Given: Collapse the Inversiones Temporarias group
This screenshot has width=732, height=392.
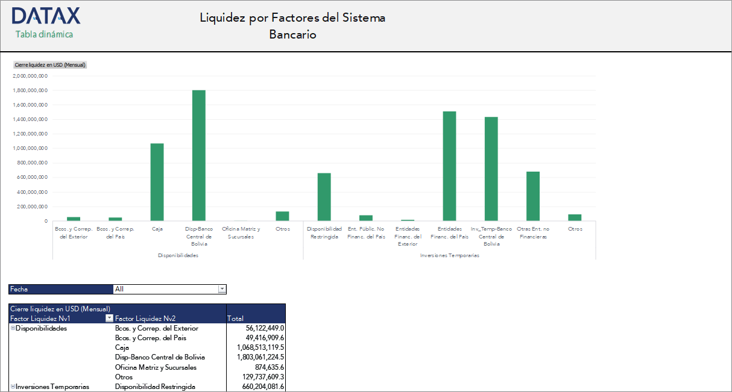Looking at the screenshot, I should point(12,386).
